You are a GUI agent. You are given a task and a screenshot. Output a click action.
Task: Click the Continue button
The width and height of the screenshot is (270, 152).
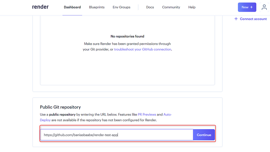coord(204,135)
